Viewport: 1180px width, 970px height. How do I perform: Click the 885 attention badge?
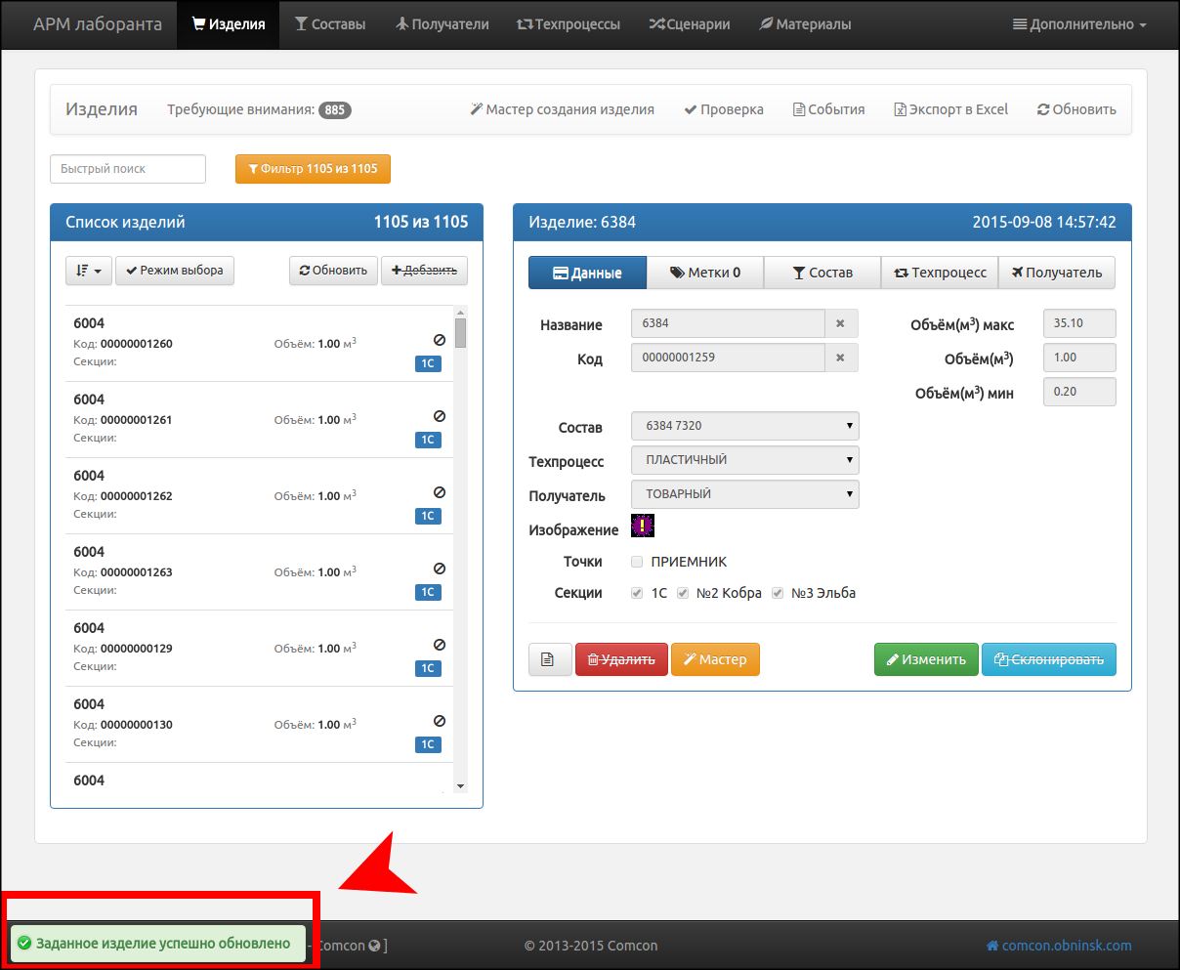335,110
